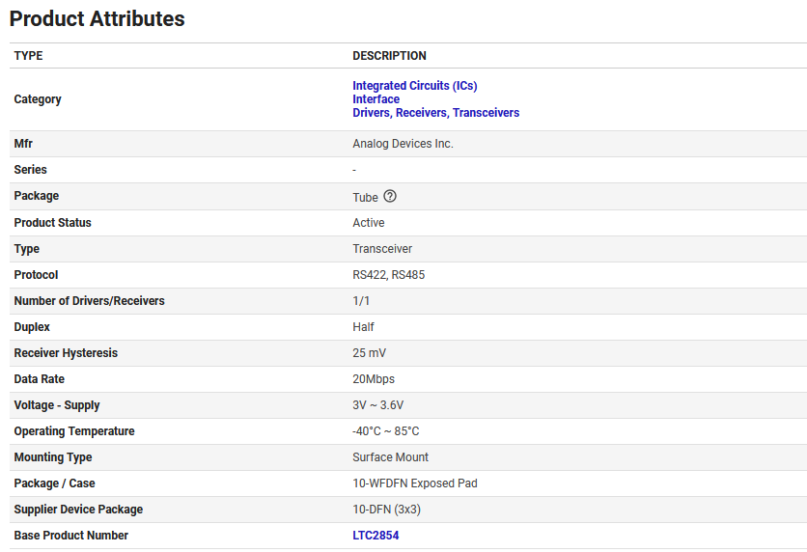Select the 20Mbps data rate value
Viewport: 807px width, 552px height.
[x=374, y=379]
